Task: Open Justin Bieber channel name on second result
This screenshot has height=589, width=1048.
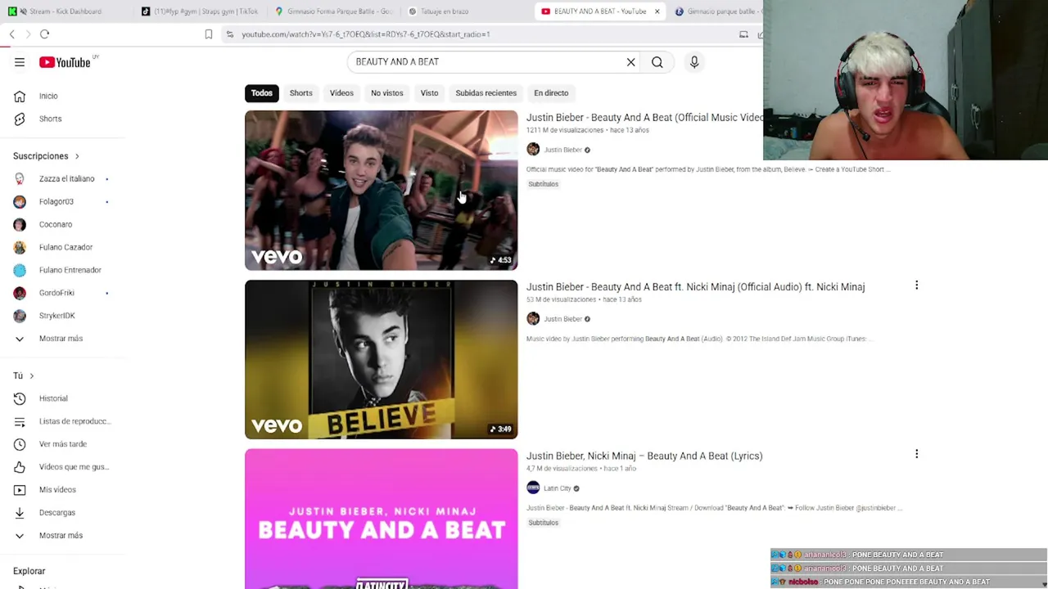Action: [x=562, y=319]
